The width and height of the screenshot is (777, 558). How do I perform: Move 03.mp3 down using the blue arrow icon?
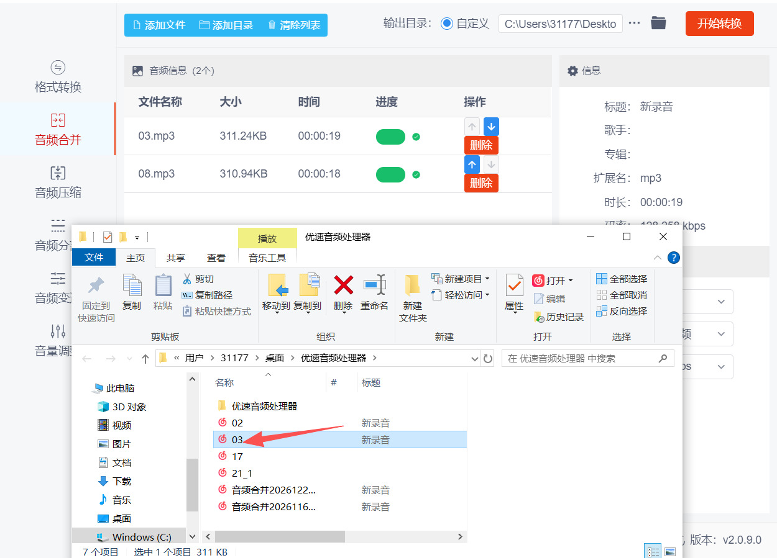pyautogui.click(x=490, y=127)
